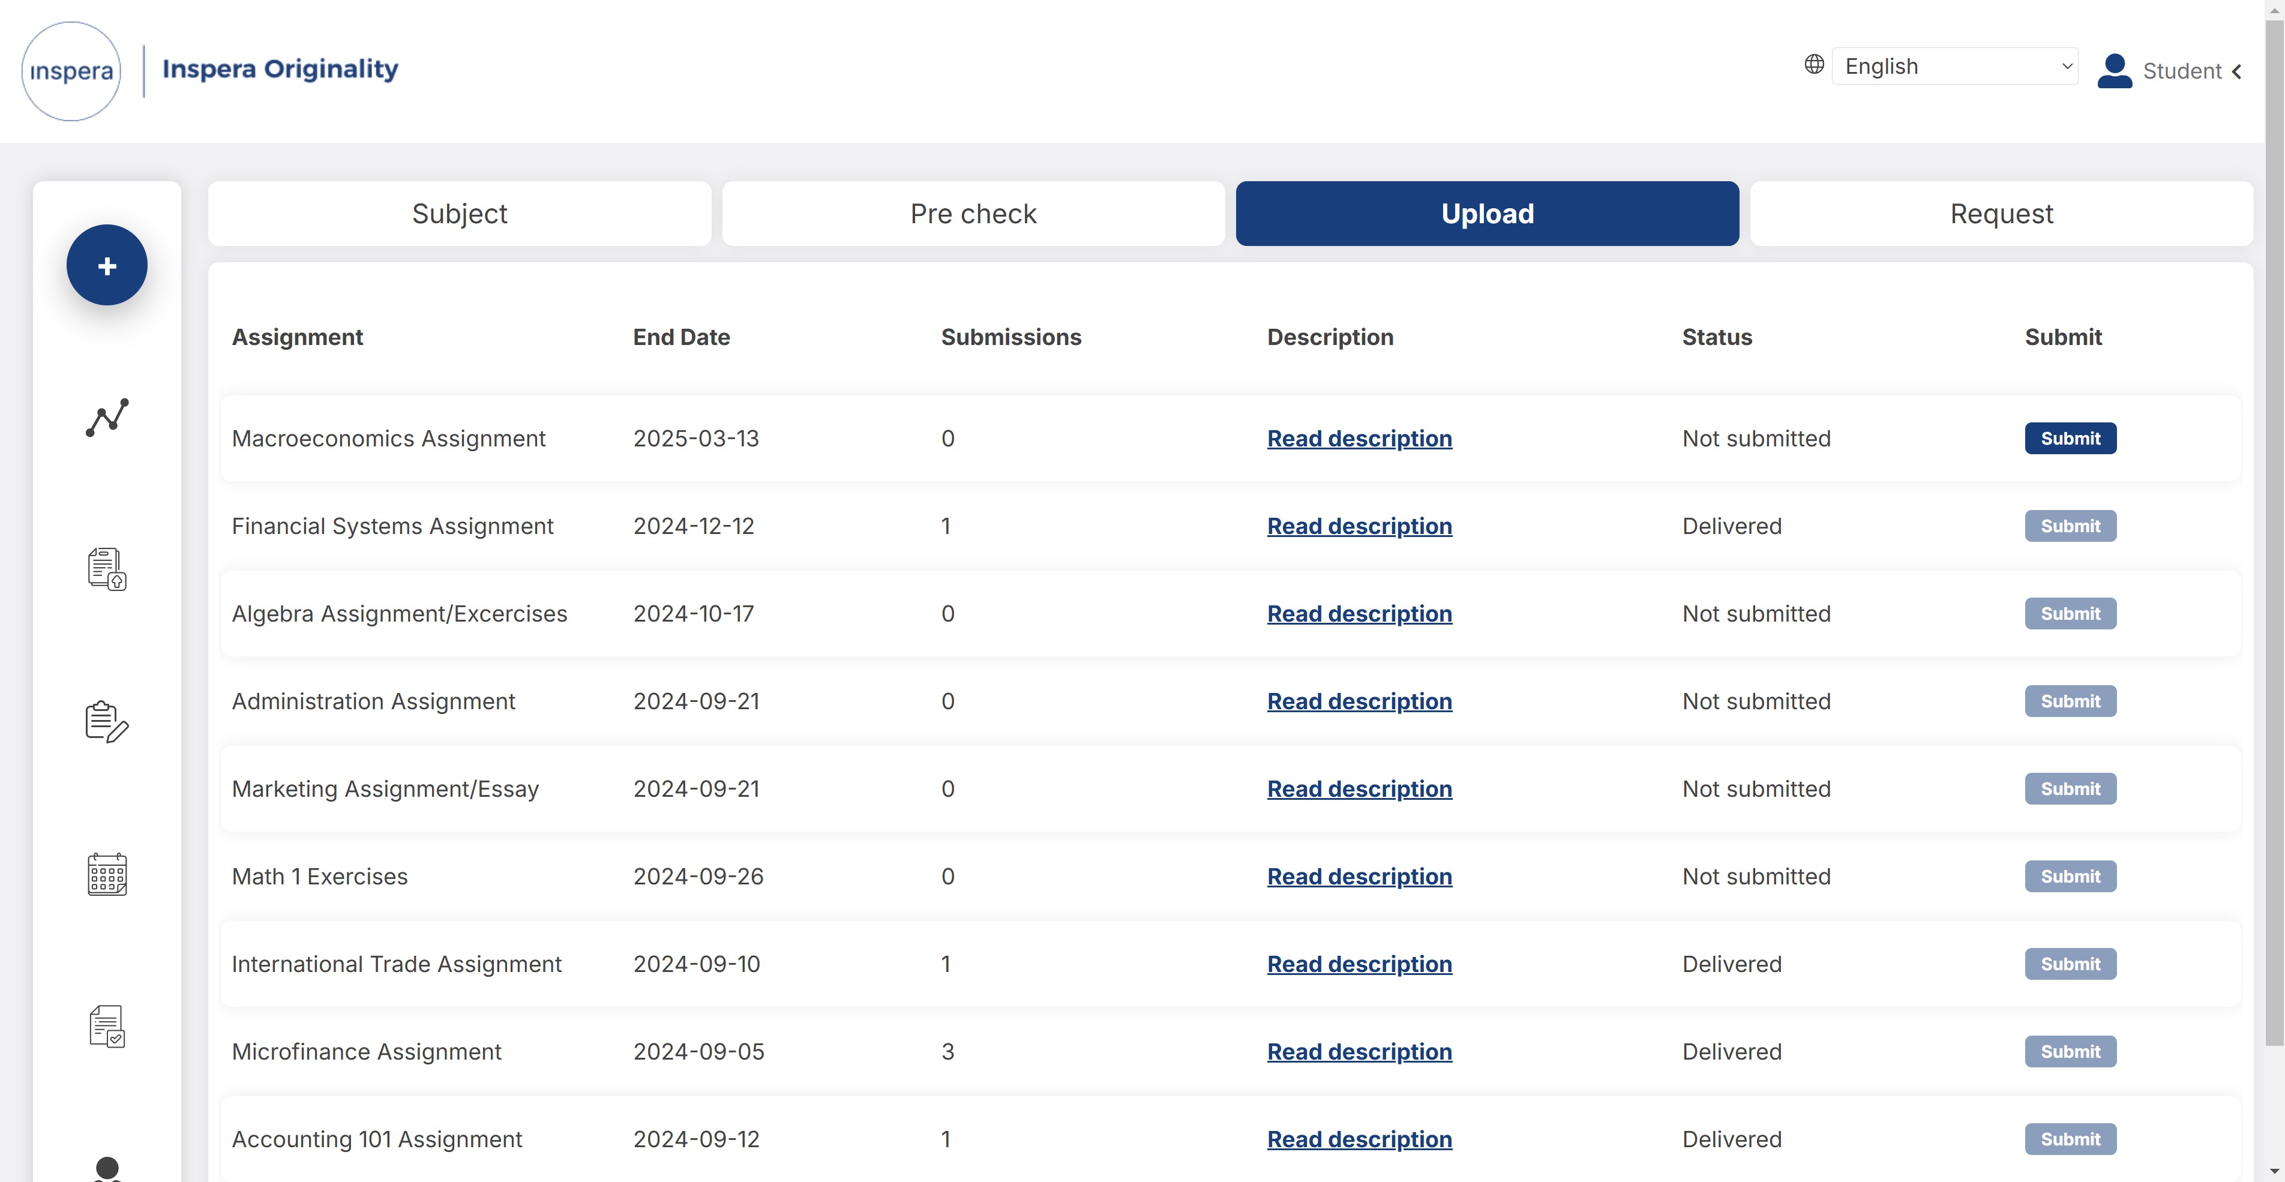Click Submit for Algebra Assignment/Excercises
The height and width of the screenshot is (1182, 2285).
point(2070,614)
